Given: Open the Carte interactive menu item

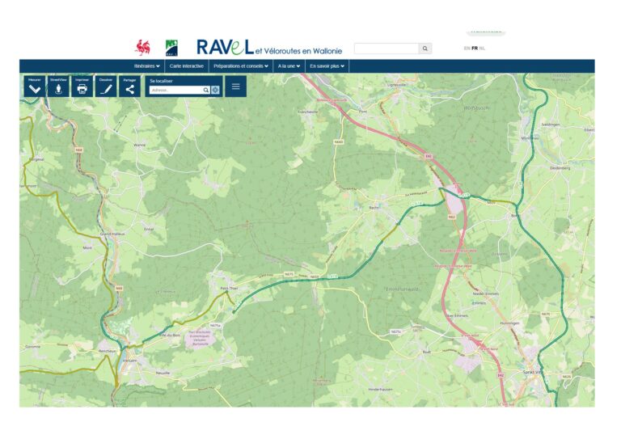Looking at the screenshot, I should click(x=187, y=66).
